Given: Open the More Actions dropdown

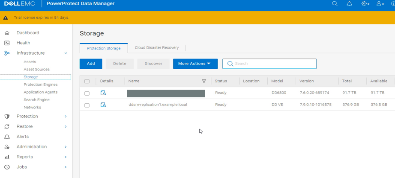Looking at the screenshot, I should [195, 64].
